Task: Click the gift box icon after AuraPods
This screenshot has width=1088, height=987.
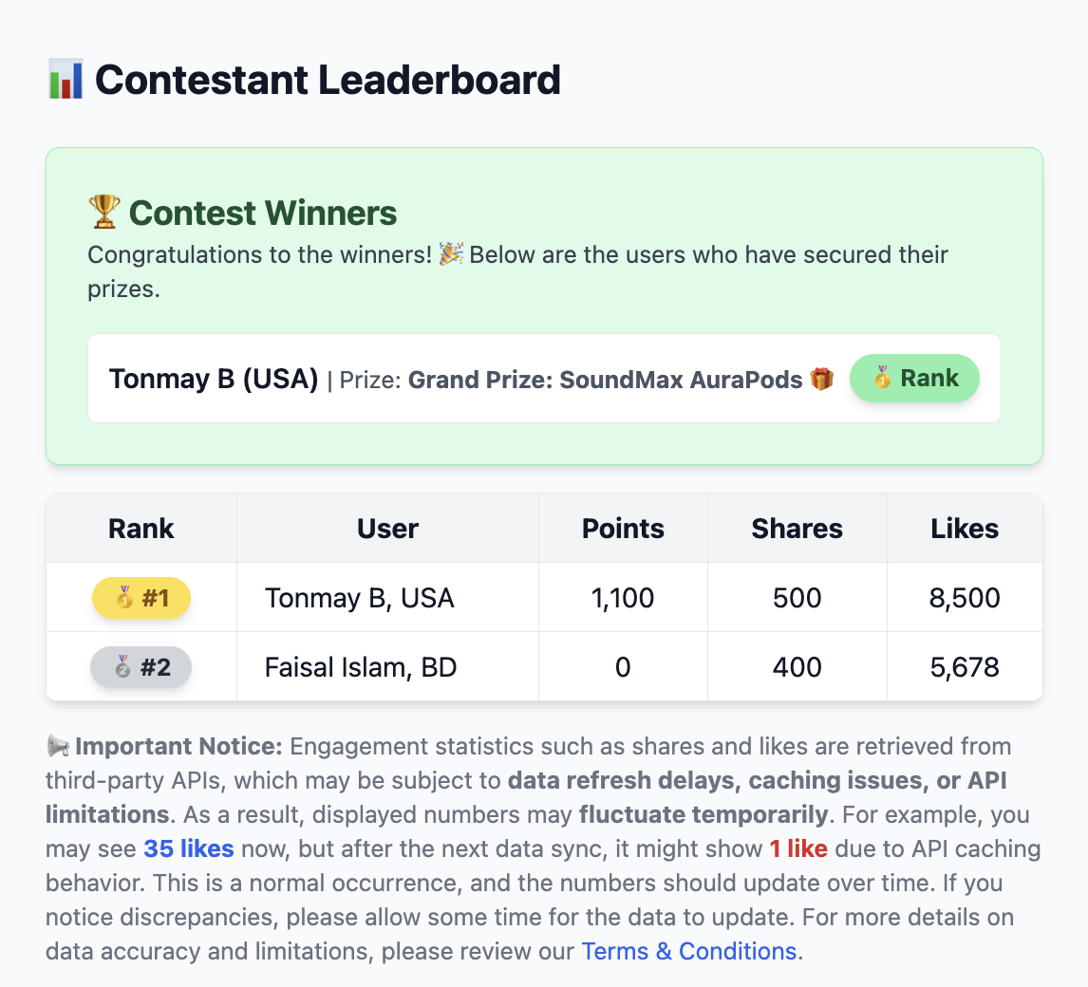Action: click(821, 379)
